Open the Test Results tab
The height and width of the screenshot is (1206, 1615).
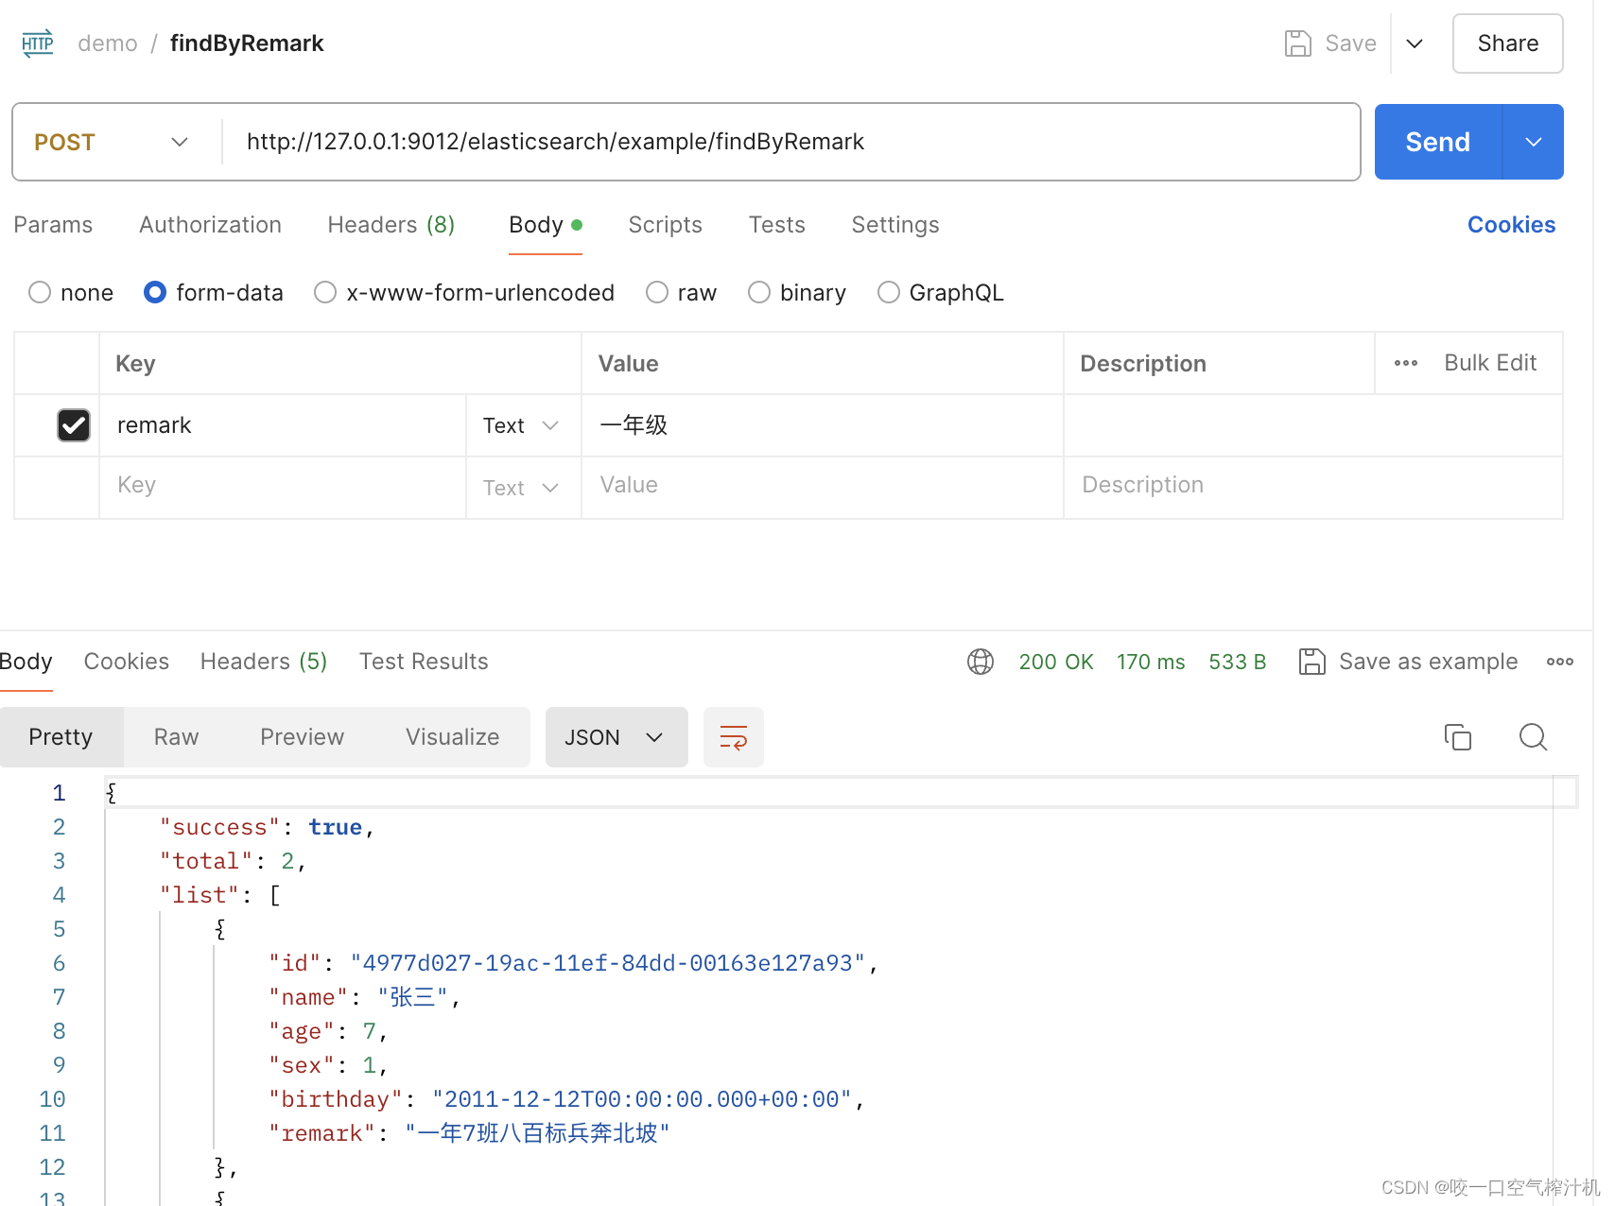point(424,661)
